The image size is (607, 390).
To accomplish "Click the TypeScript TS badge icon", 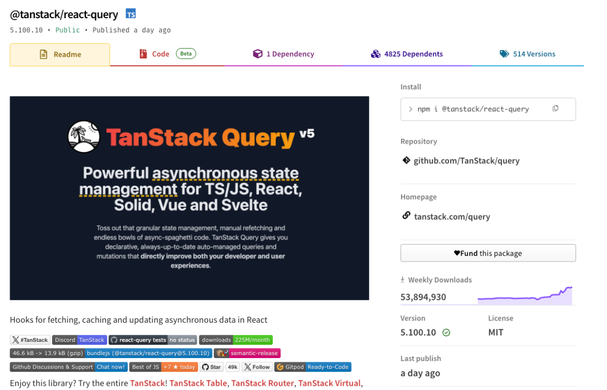I will [131, 14].
